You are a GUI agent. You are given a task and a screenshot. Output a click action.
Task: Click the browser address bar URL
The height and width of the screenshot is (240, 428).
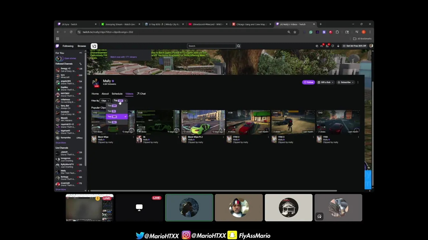(108, 32)
